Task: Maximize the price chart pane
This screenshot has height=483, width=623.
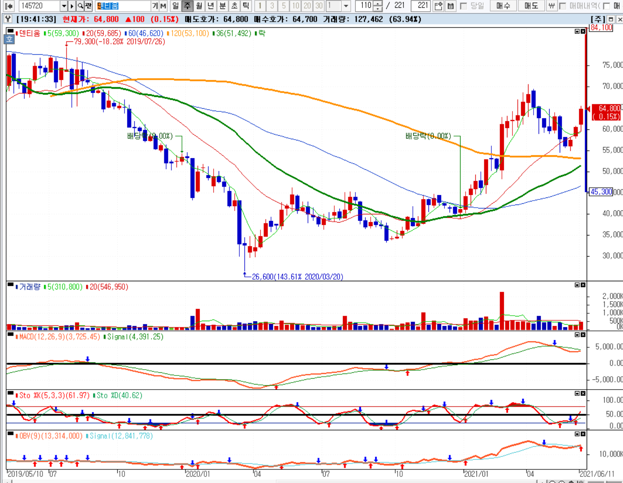Action: [577, 31]
